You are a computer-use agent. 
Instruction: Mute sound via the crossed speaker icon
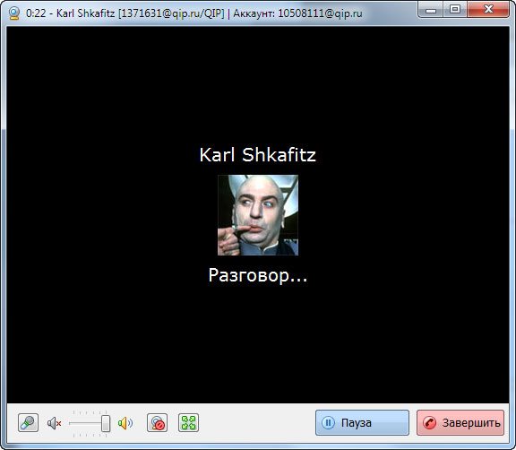(55, 423)
